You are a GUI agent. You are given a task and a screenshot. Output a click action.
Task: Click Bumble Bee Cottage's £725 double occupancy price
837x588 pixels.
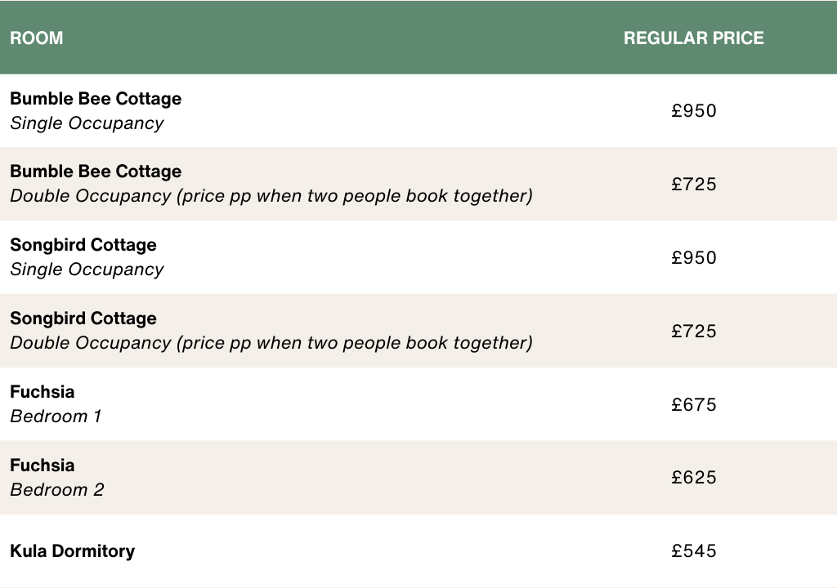693,184
